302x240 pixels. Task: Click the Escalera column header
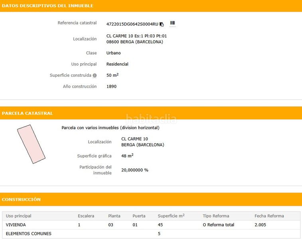[x=86, y=216]
